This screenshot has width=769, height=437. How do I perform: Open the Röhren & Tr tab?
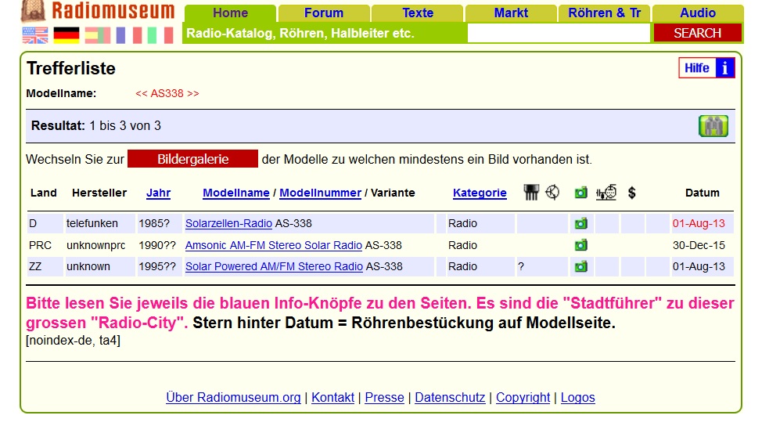[x=604, y=13]
